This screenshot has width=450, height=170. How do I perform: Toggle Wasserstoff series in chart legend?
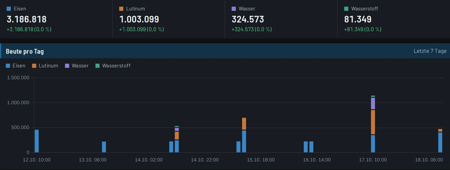pyautogui.click(x=113, y=66)
